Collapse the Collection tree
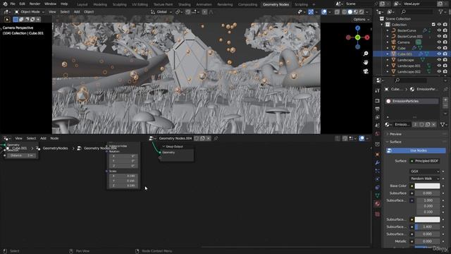 [382, 25]
